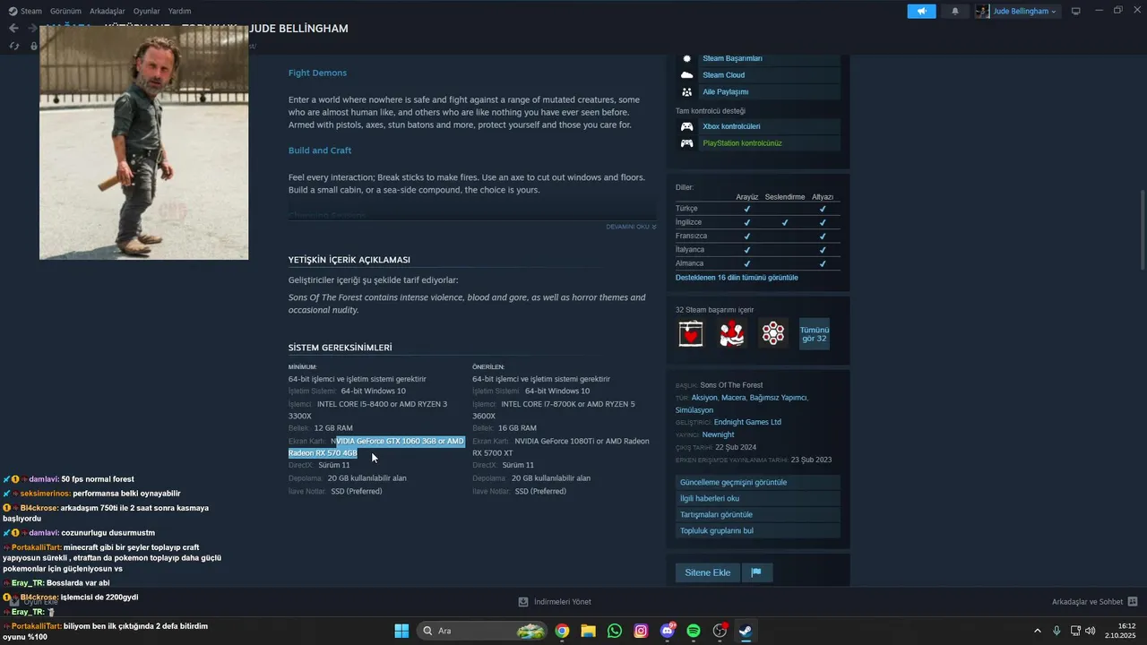Screen dimensions: 1147x645
Task: Click Tümünü gör 32 achievements button
Action: pyautogui.click(x=815, y=333)
